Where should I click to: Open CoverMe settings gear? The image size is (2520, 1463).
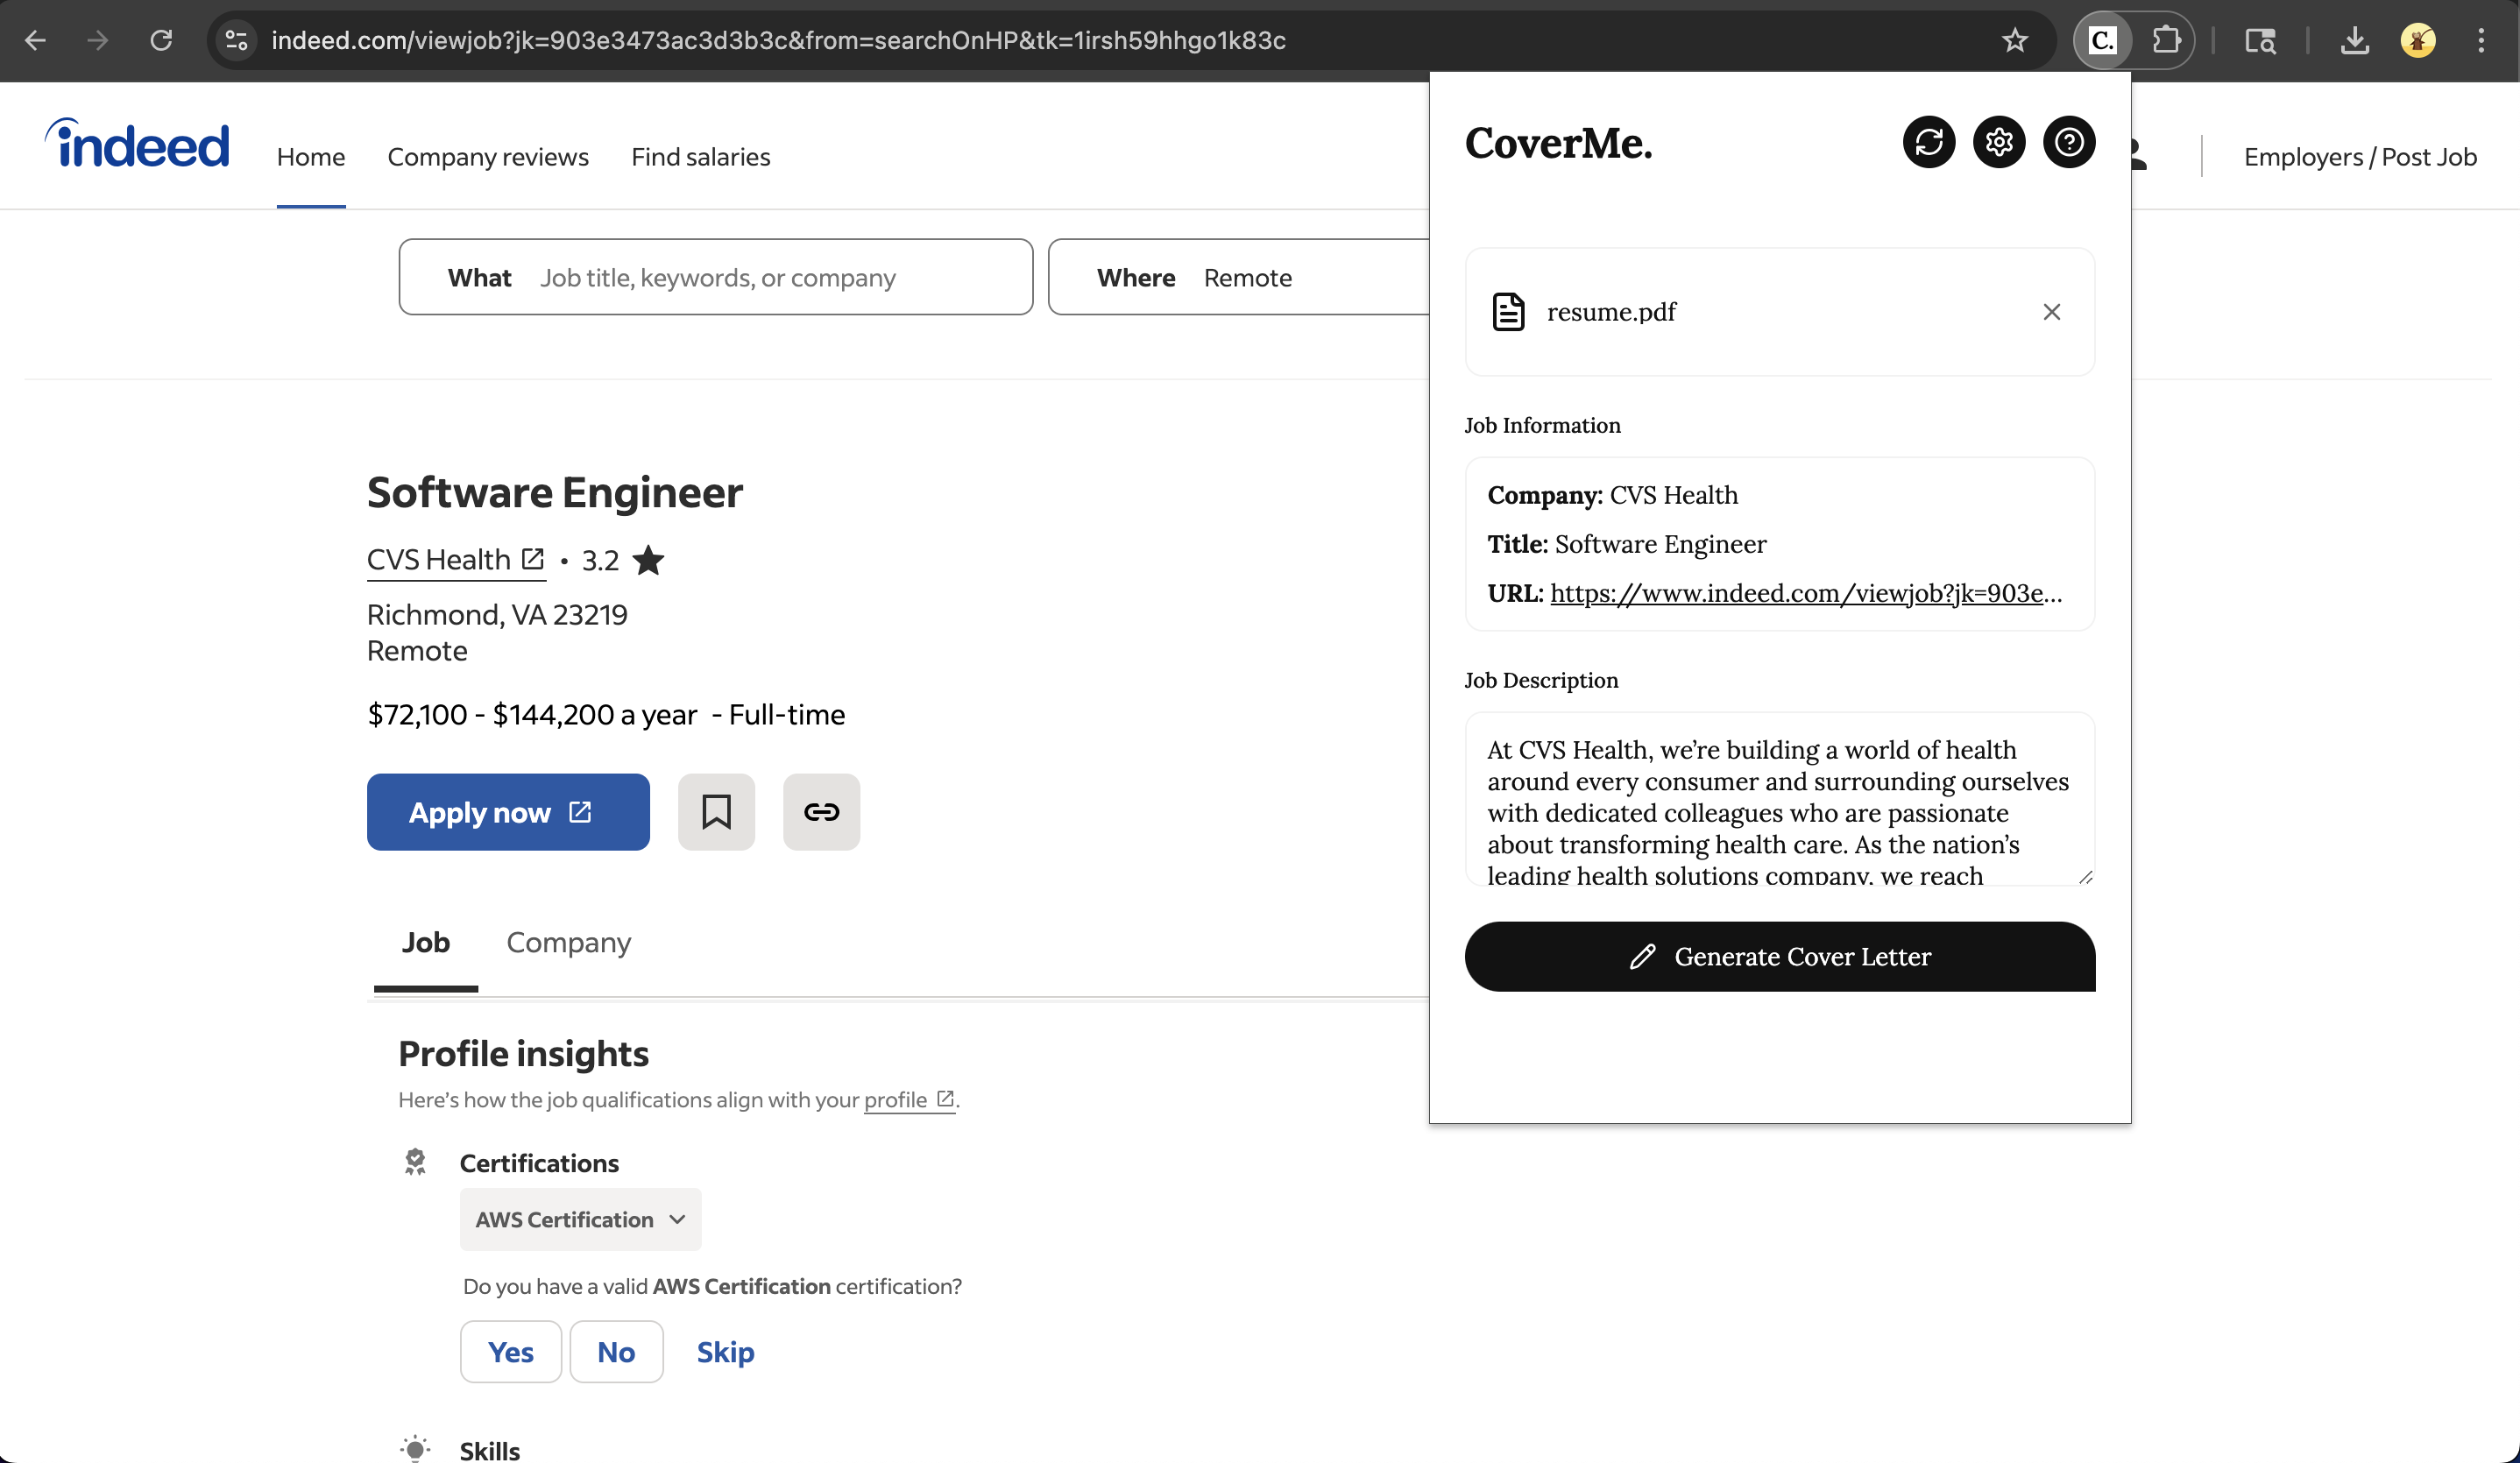pyautogui.click(x=1998, y=142)
